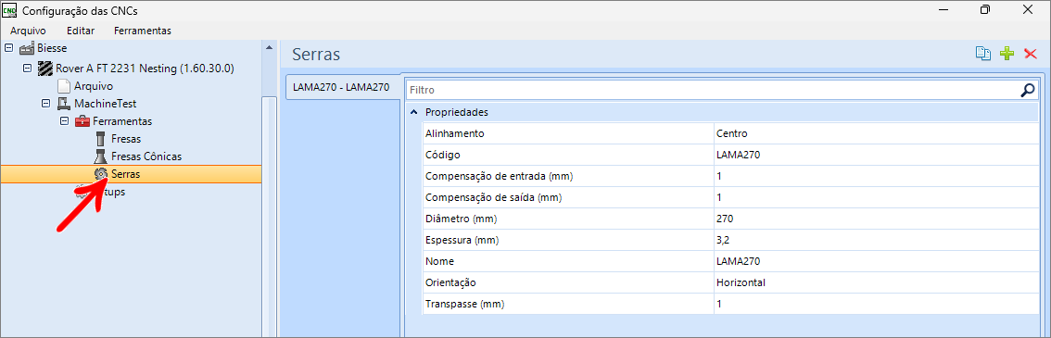
Task: Click the tree panel vertical scrollbar thumb
Action: (268, 218)
